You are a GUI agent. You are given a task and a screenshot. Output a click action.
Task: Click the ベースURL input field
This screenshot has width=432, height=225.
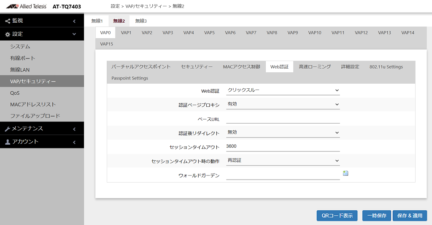pyautogui.click(x=283, y=119)
